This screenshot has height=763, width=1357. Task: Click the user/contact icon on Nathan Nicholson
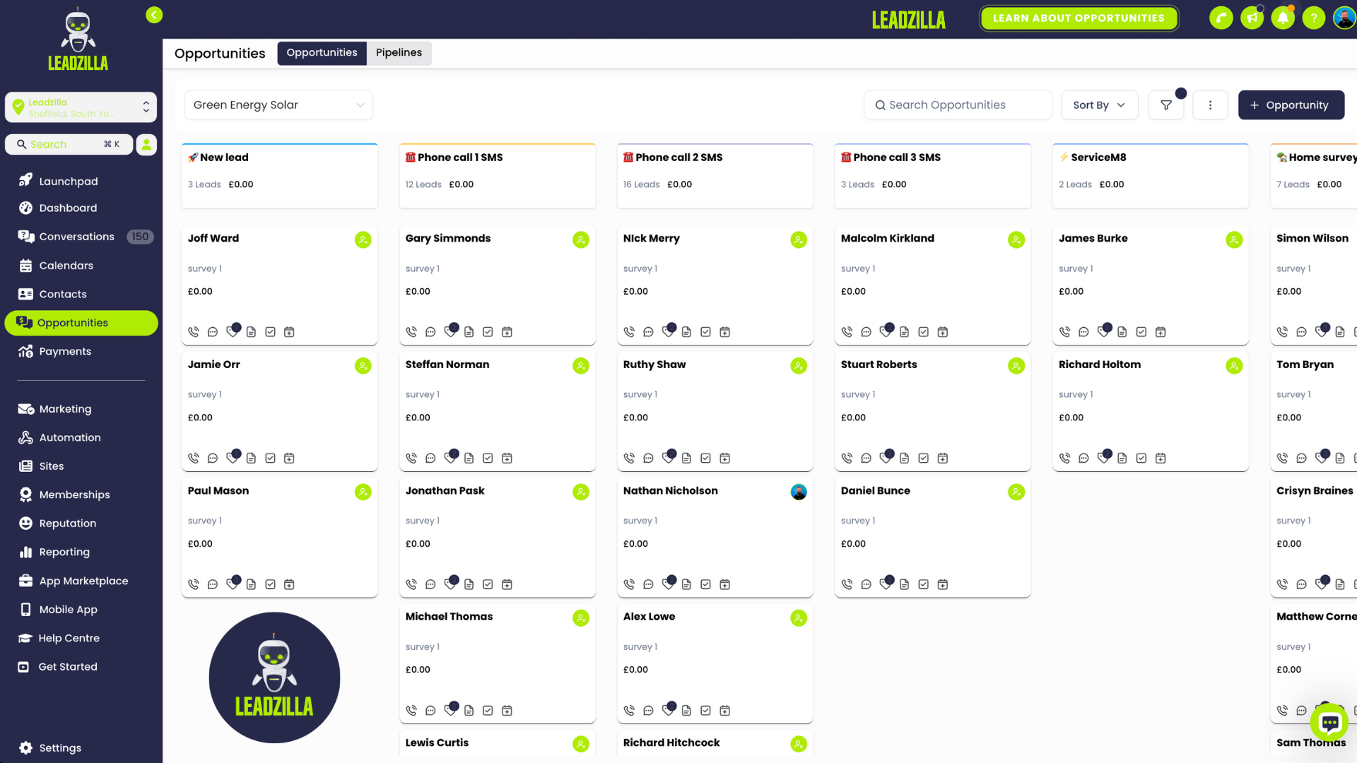click(x=798, y=491)
